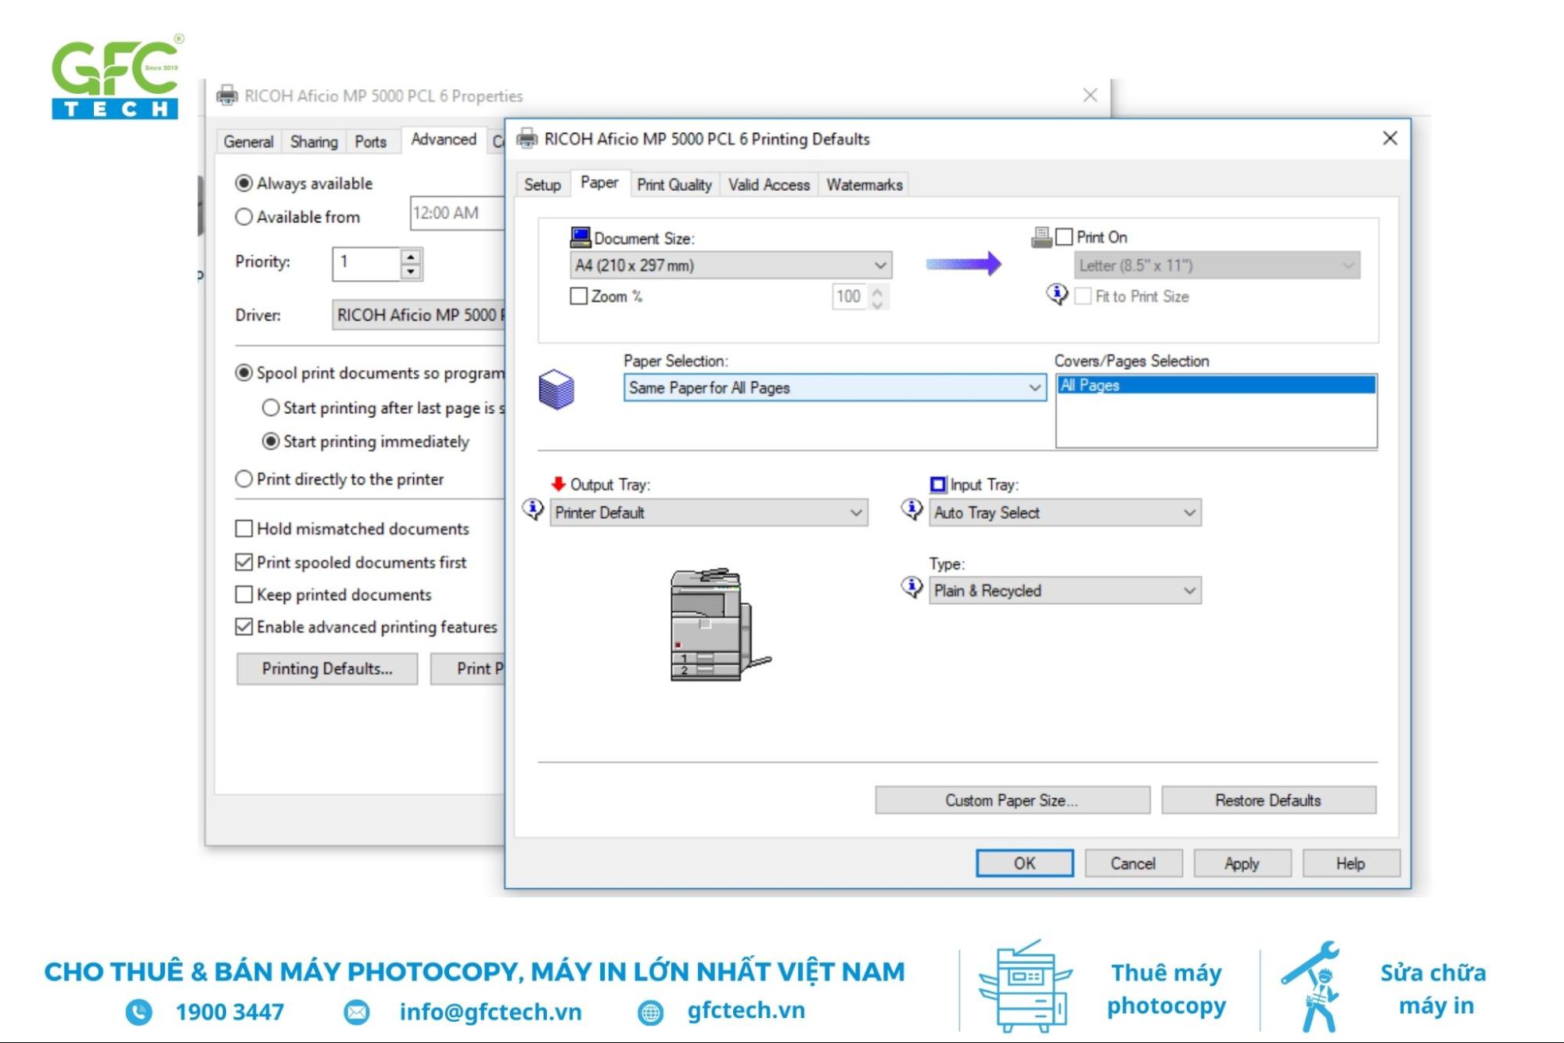This screenshot has height=1043, width=1564.
Task: Select Start printing immediately option
Action: (x=271, y=441)
